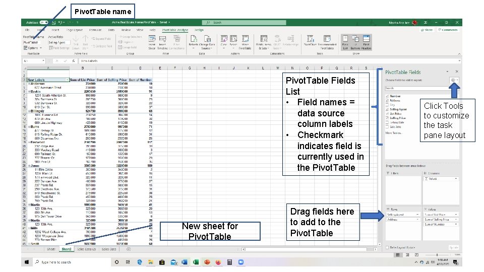484x272 pixels.
Task: Click the Comments button
Action: tap(448, 30)
